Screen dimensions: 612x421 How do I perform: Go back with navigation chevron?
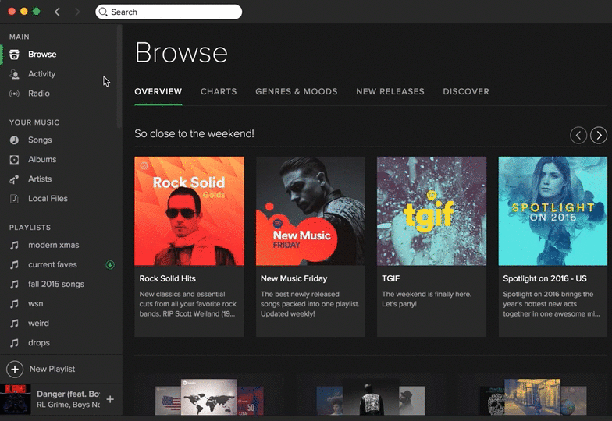click(x=57, y=12)
